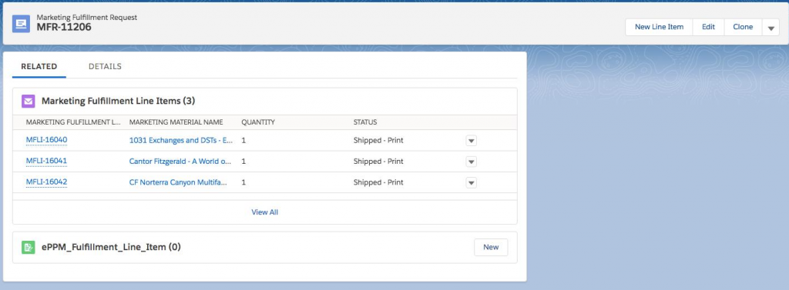Viewport: 789px width, 290px height.
Task: Open the 1031 Exchanges and DSTs material link
Action: tap(180, 140)
